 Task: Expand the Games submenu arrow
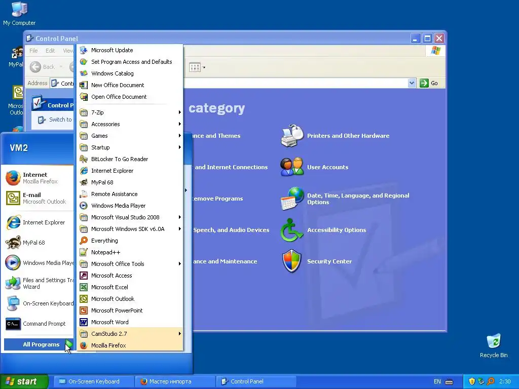[x=180, y=136]
